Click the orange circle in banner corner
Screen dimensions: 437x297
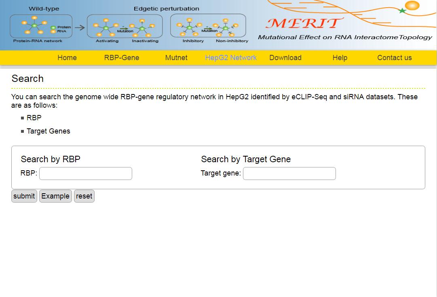click(x=412, y=6)
